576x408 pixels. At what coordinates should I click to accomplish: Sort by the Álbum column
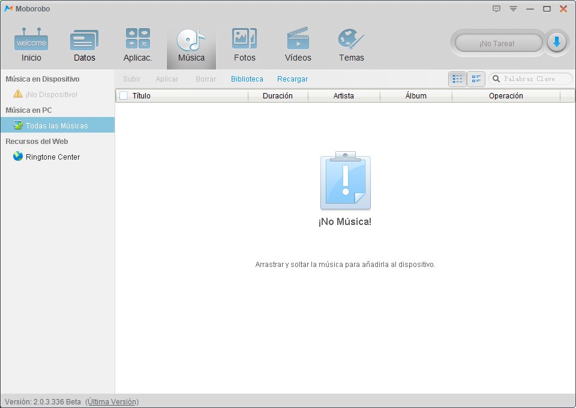coord(416,96)
